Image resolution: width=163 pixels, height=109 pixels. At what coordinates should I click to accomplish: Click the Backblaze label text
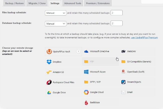(x=95, y=102)
